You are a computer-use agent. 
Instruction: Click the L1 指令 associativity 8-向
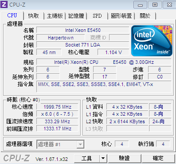point(160,114)
